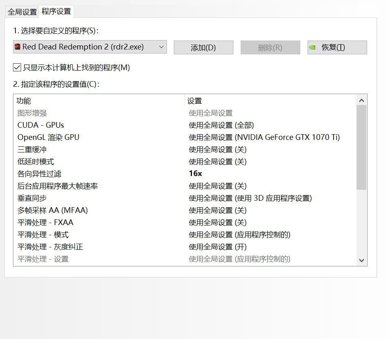Select the 程序设置 tab
Screen dimensions: 391x339
56,11
